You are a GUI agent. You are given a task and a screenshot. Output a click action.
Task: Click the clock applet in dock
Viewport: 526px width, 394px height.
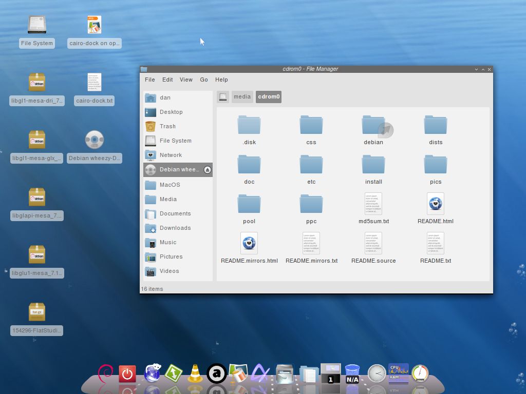377,373
